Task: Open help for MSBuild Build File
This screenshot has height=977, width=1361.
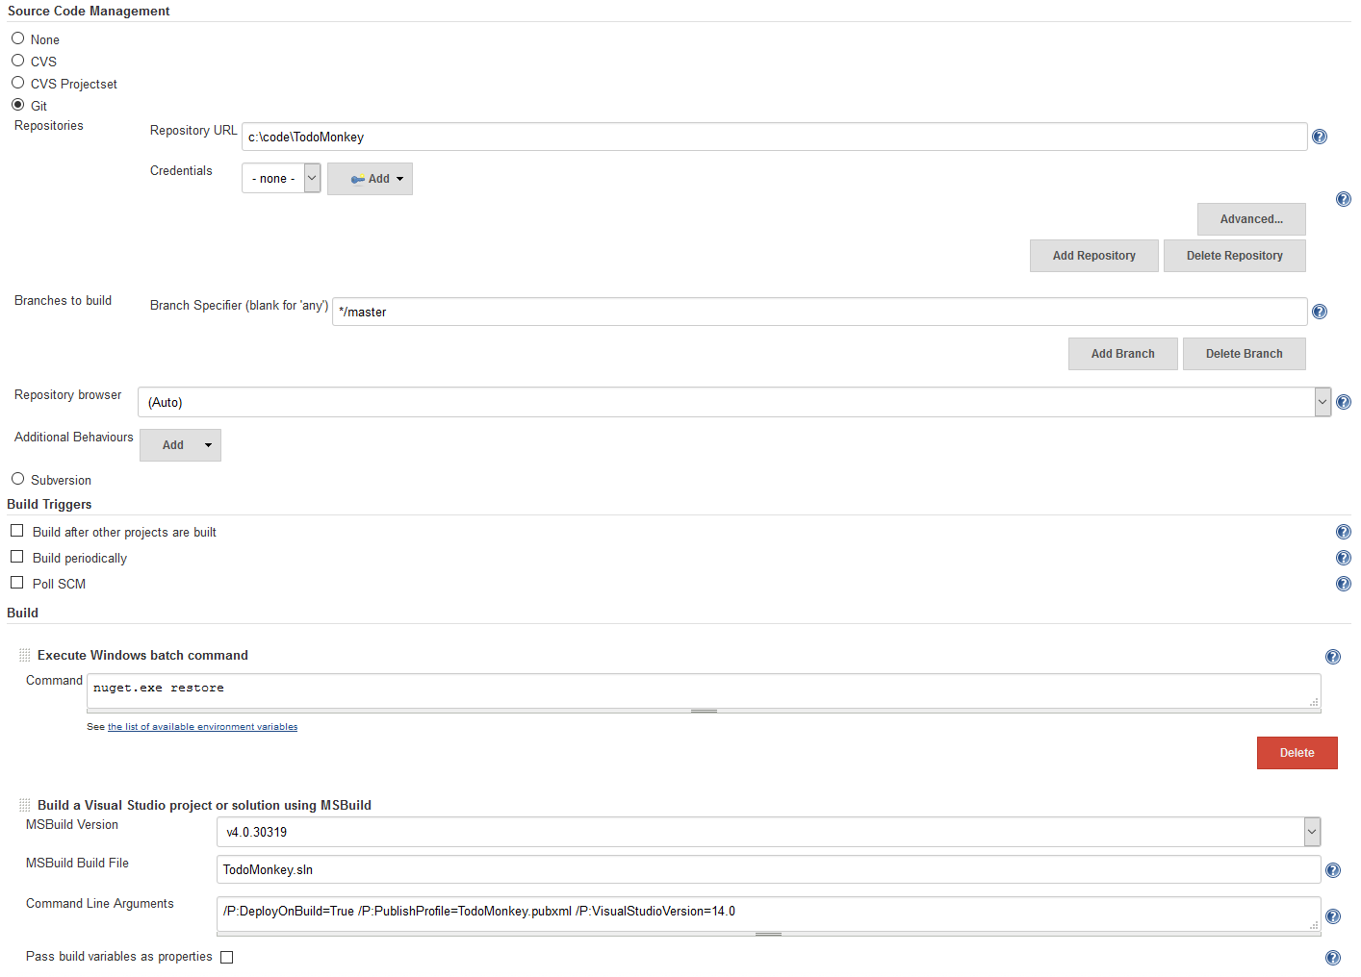Action: (1333, 870)
